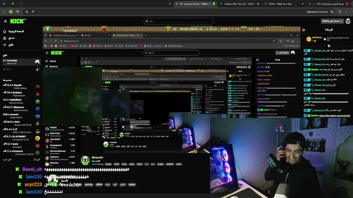
Task: Click أظهر المزيد to show more channels
Action: 7,159
